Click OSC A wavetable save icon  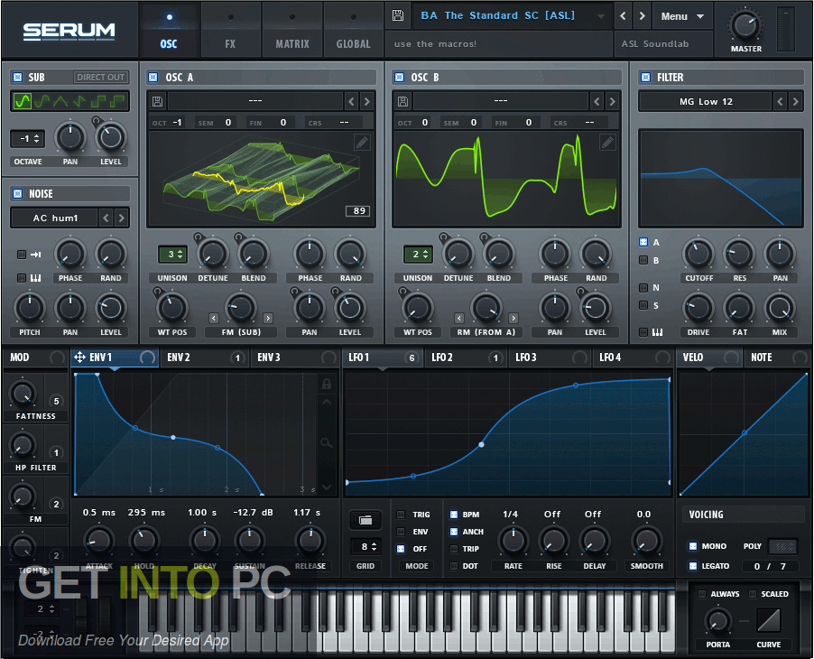(x=157, y=101)
